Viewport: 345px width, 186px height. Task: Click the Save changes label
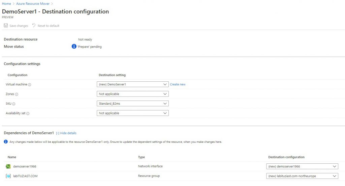[19, 26]
